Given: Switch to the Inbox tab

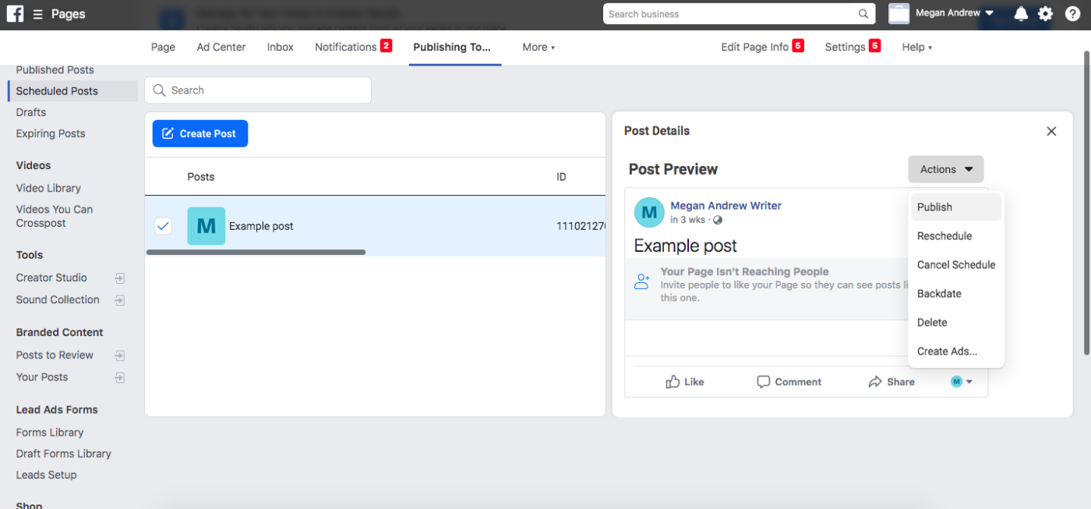Looking at the screenshot, I should (280, 47).
